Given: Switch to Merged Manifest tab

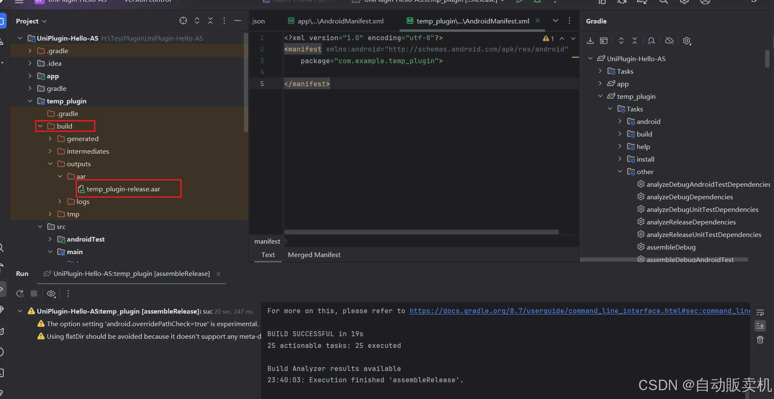Looking at the screenshot, I should (314, 255).
